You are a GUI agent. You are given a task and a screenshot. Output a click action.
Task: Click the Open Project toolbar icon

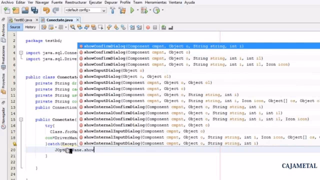(25, 10)
